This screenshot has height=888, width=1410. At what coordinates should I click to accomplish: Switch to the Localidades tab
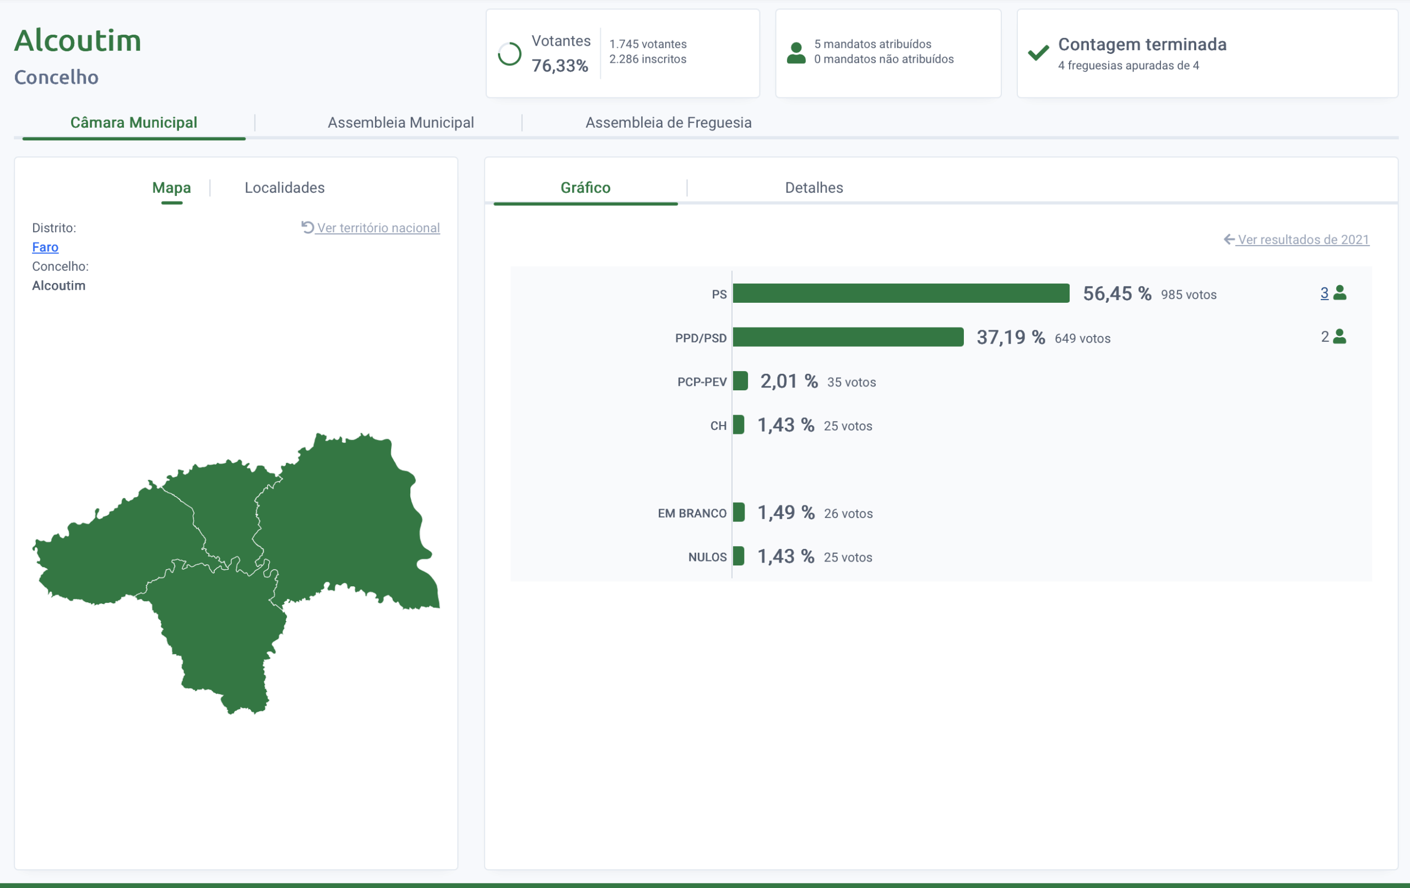pos(285,187)
